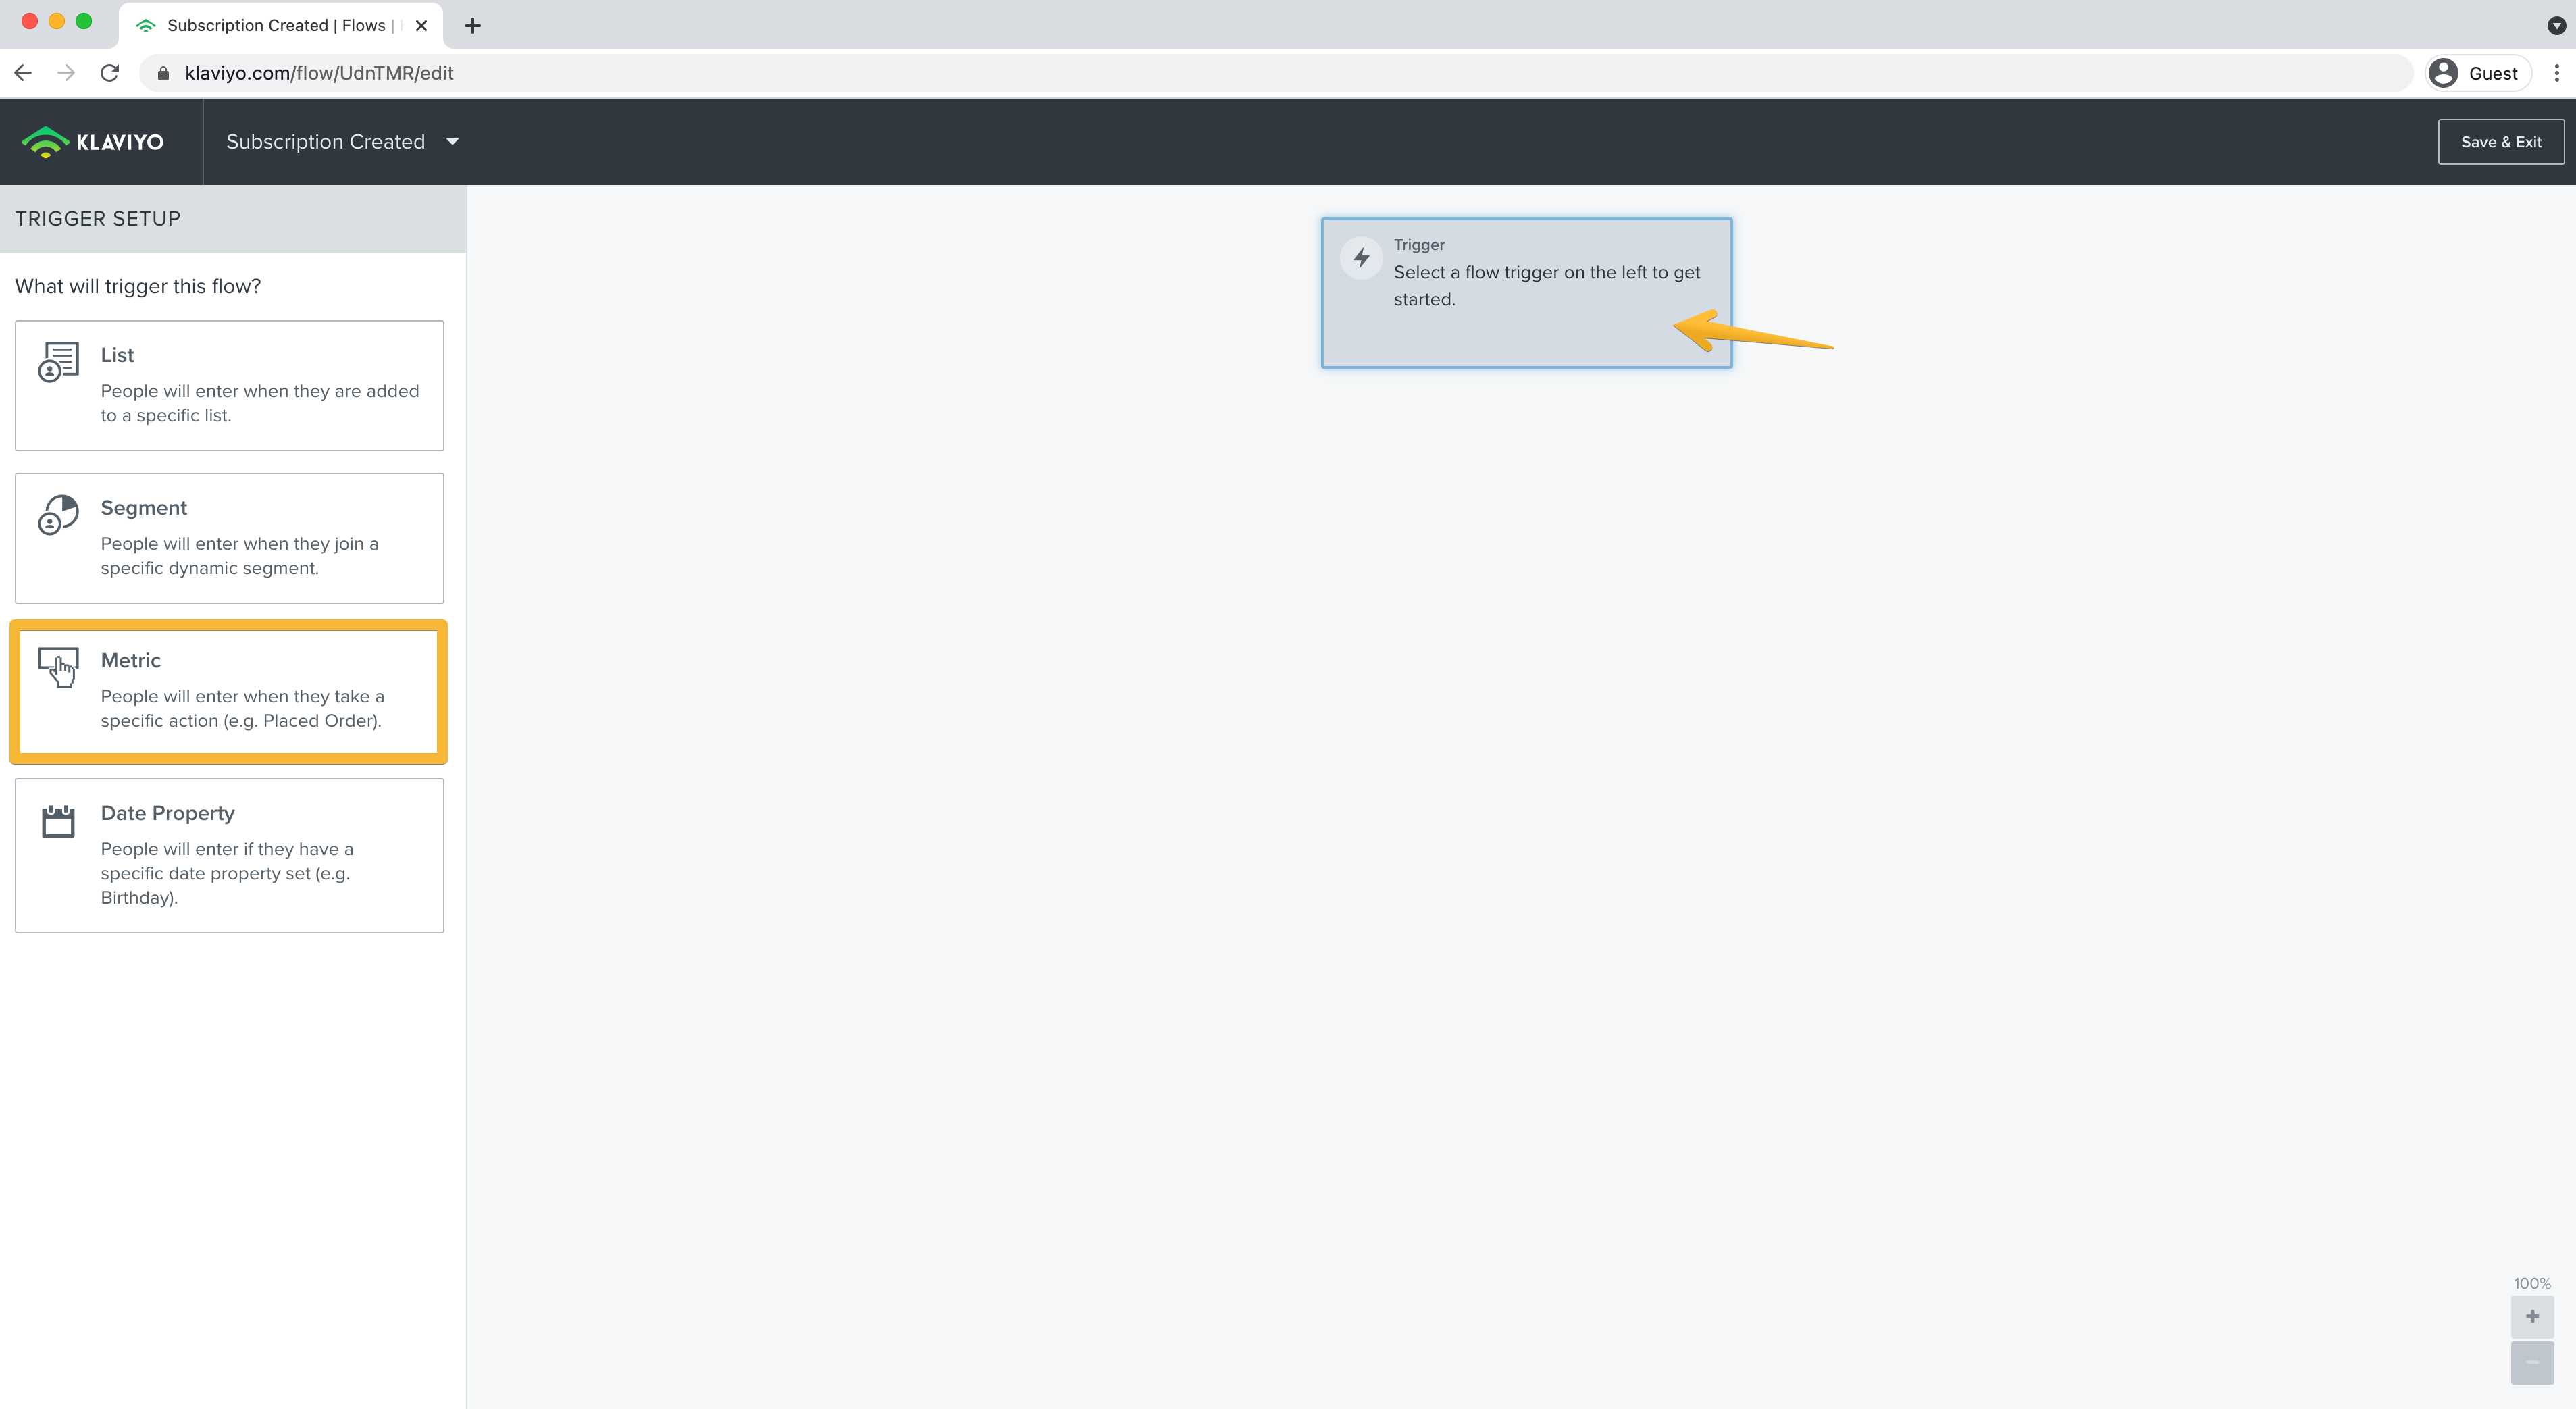This screenshot has width=2576, height=1409.
Task: Click the Klaviyo logo
Action: [x=92, y=142]
